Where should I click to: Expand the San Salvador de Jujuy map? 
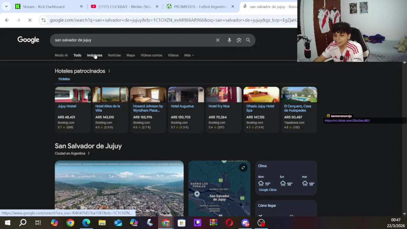pyautogui.click(x=243, y=168)
